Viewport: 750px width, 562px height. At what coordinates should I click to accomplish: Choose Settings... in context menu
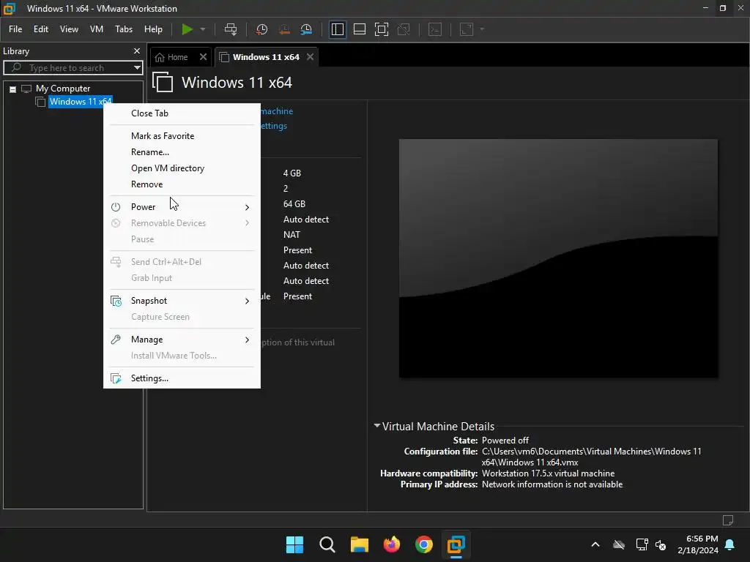(x=182, y=378)
